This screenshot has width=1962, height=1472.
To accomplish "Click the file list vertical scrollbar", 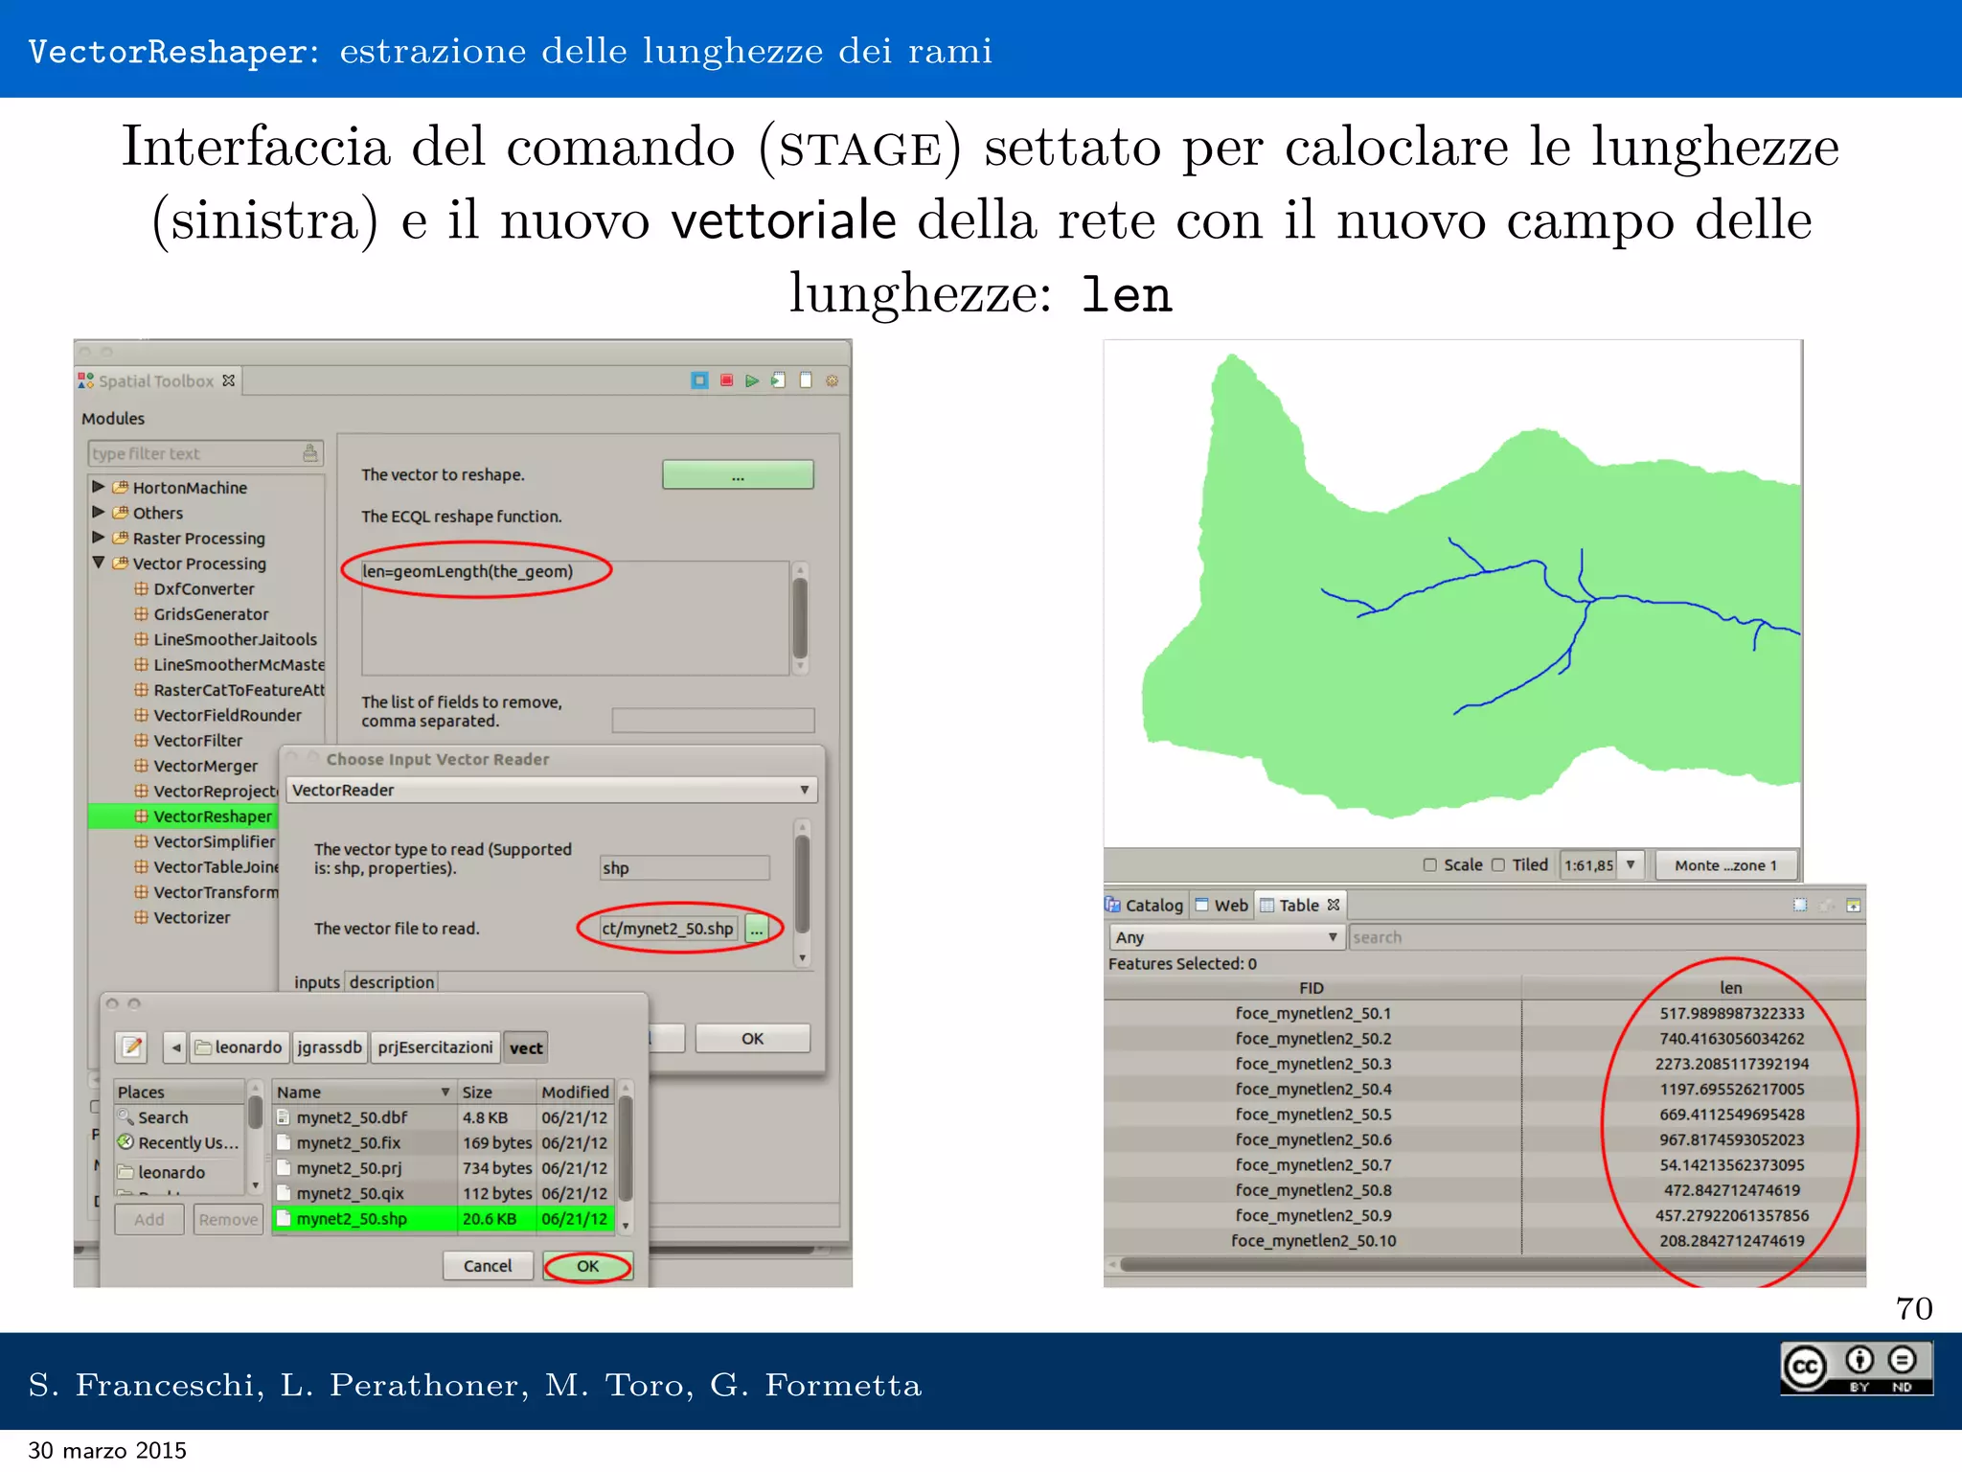I will [x=626, y=1156].
